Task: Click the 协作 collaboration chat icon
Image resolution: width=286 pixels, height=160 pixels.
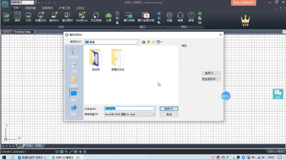Action: 278,94
